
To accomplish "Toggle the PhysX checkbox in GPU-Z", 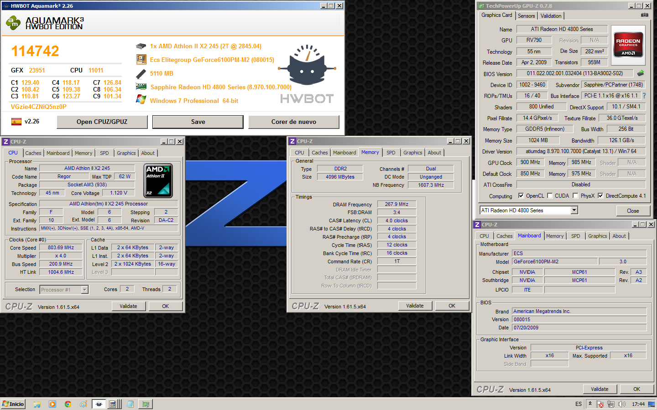I will click(x=576, y=196).
